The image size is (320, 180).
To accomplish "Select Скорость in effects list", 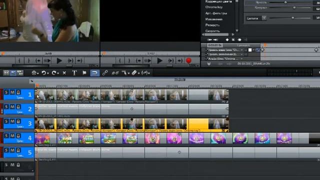I will click(x=212, y=31).
